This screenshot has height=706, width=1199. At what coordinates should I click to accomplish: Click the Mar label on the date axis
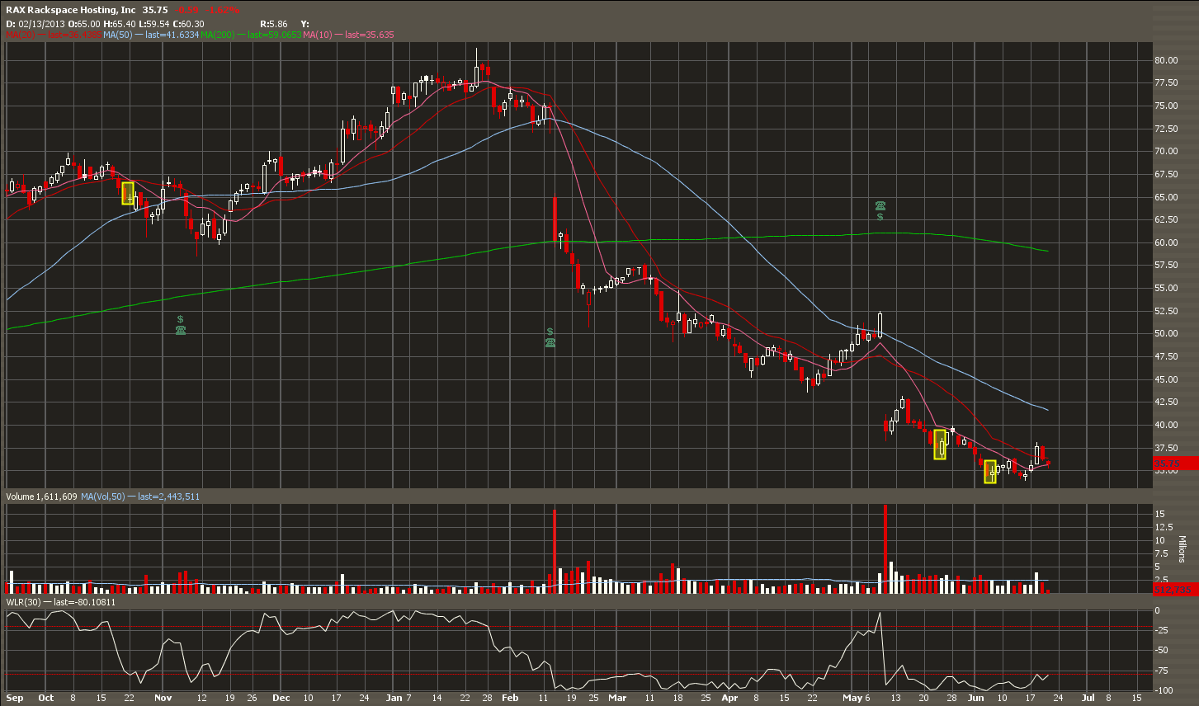click(x=617, y=698)
